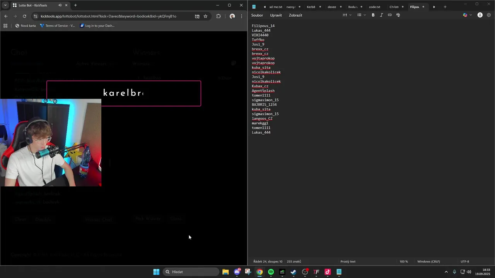Toggle italic formatting in Notepad

point(381,15)
